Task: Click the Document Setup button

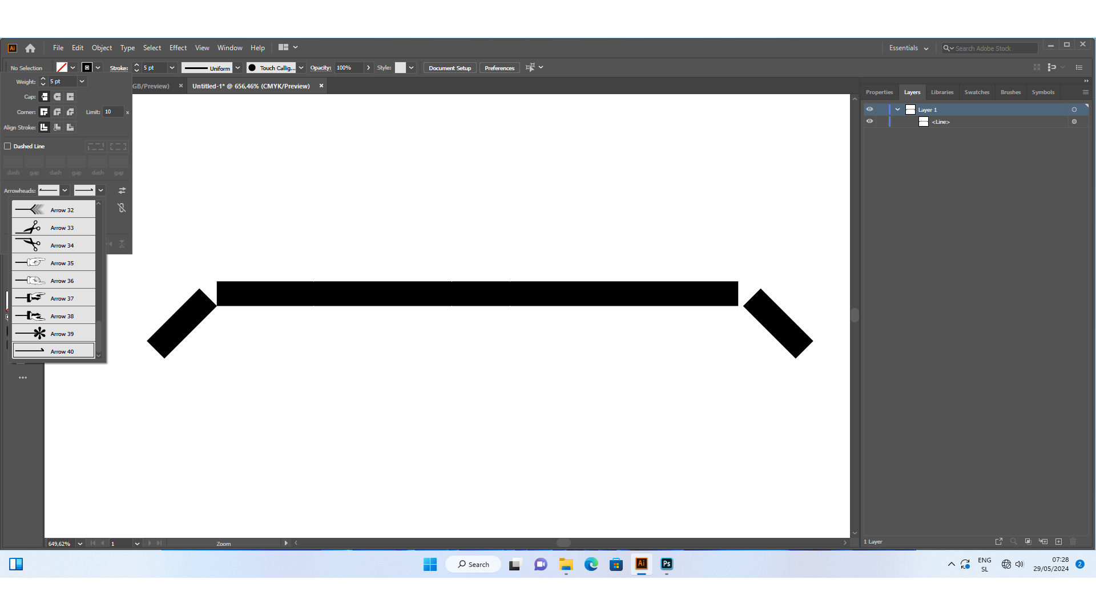Action: 449,67
